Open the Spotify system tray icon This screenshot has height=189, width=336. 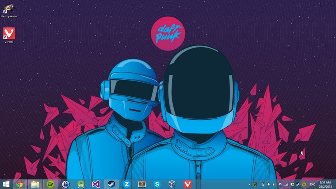(304, 184)
